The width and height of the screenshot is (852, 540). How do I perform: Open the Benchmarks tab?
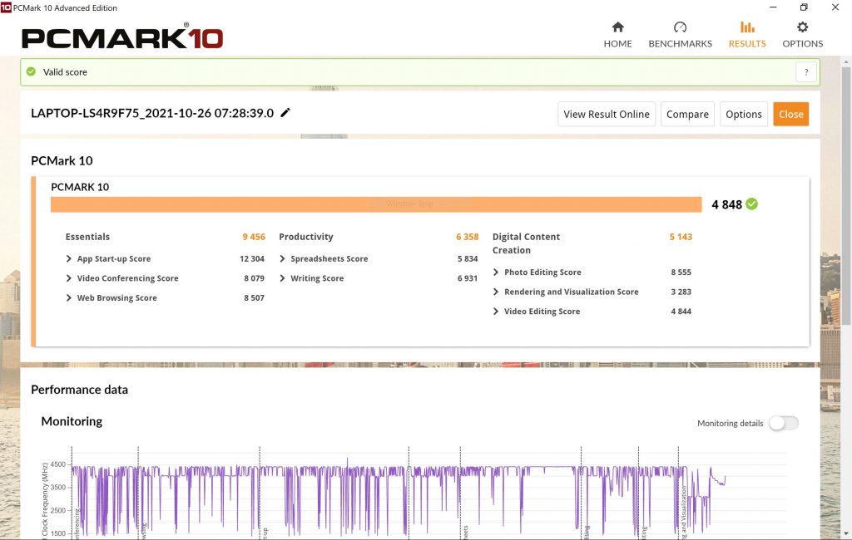tap(680, 35)
